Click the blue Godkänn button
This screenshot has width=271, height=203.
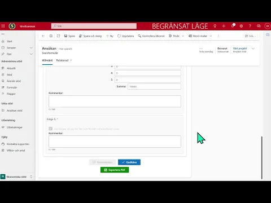(x=129, y=162)
